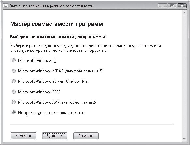The width and height of the screenshot is (190, 145).
Task: Click the Мастер совместимости программ heading
Action: pyautogui.click(x=57, y=24)
